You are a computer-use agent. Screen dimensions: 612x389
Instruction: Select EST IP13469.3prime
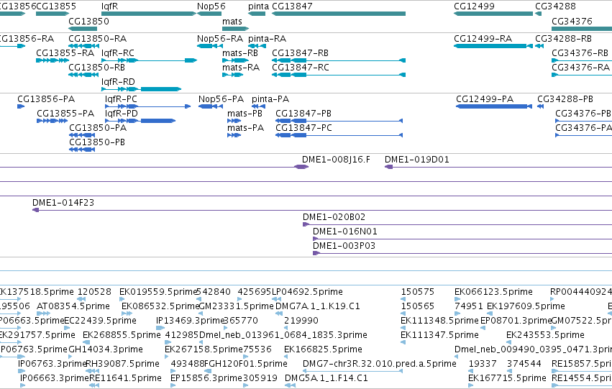(190, 321)
